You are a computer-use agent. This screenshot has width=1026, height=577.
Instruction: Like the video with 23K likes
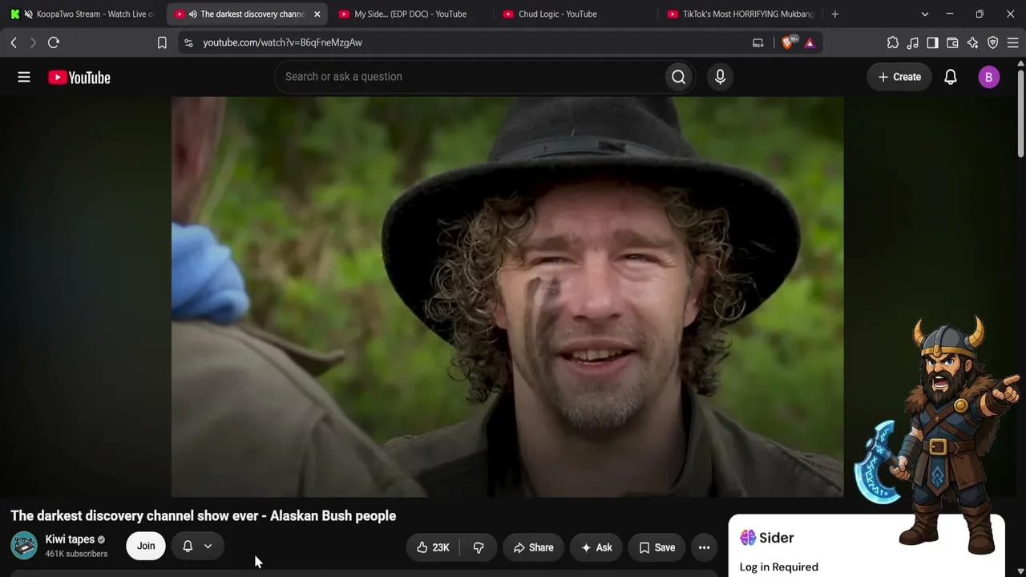click(x=433, y=547)
